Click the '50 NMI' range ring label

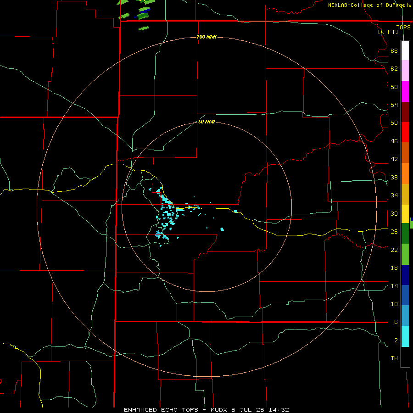tap(206, 122)
